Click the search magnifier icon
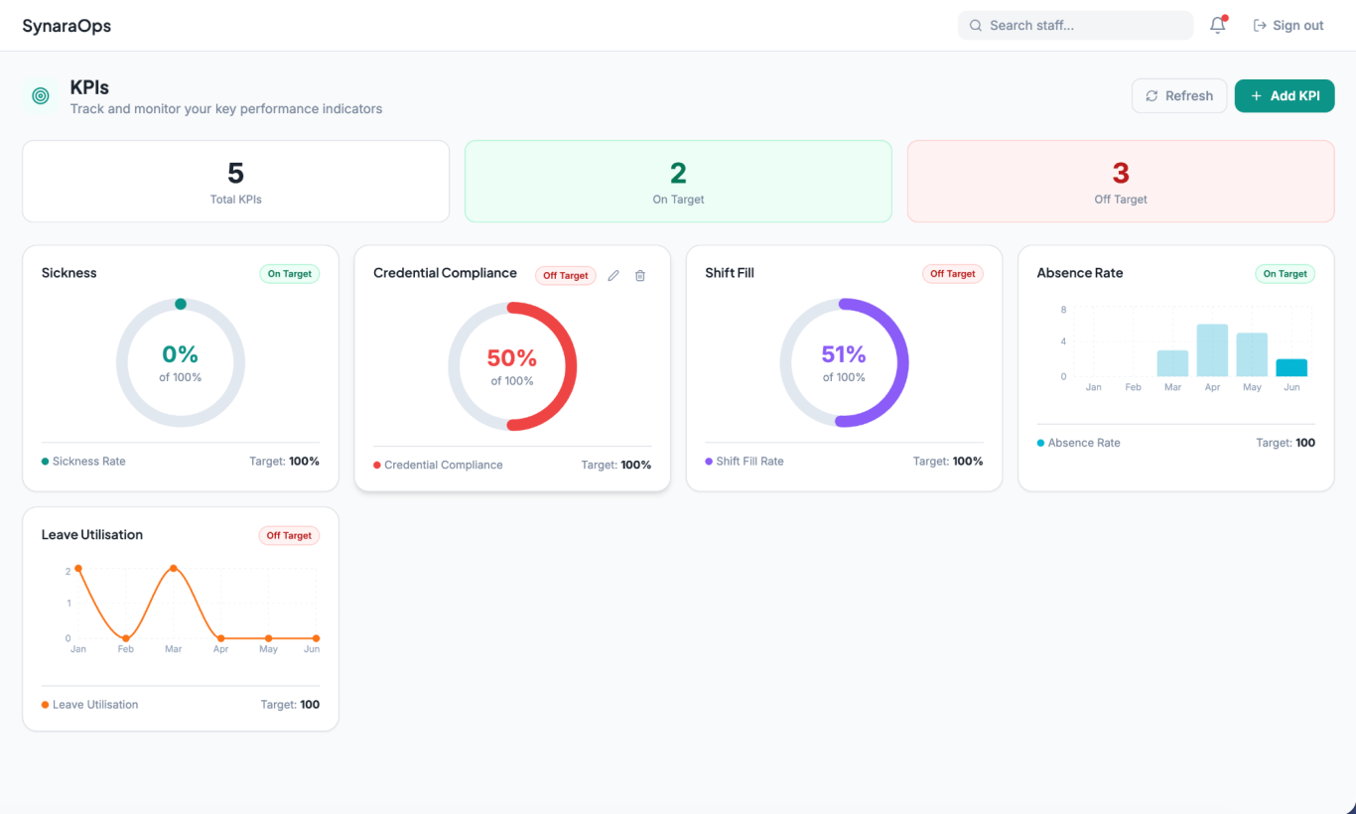Viewport: 1356px width, 814px height. coord(976,26)
